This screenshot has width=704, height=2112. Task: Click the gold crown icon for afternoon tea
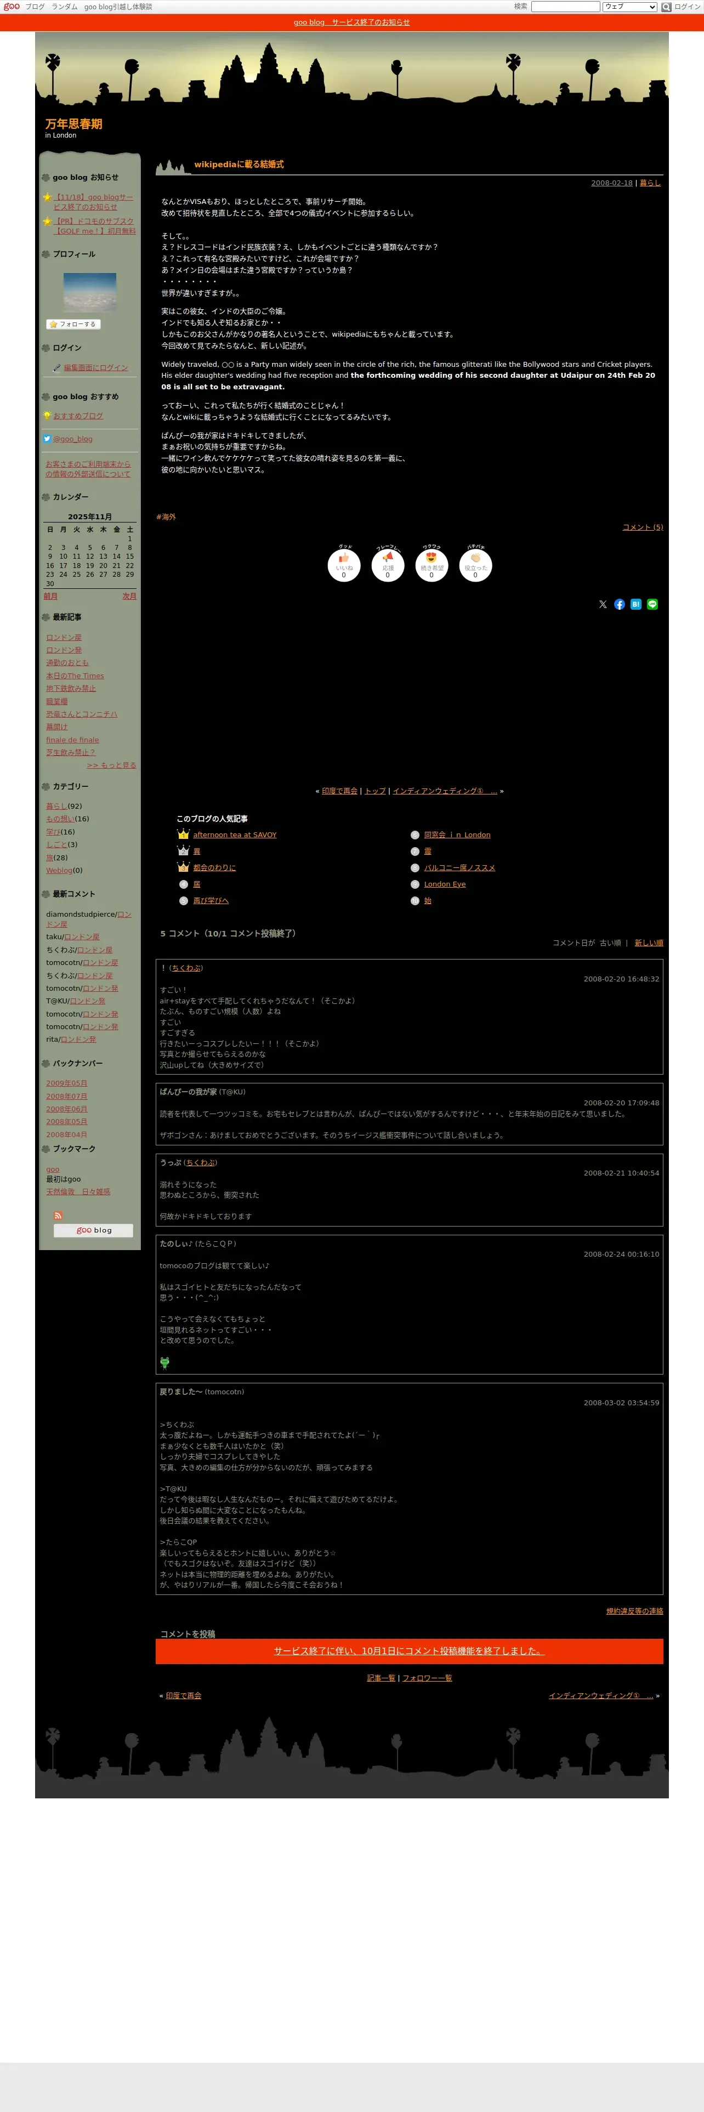(184, 834)
